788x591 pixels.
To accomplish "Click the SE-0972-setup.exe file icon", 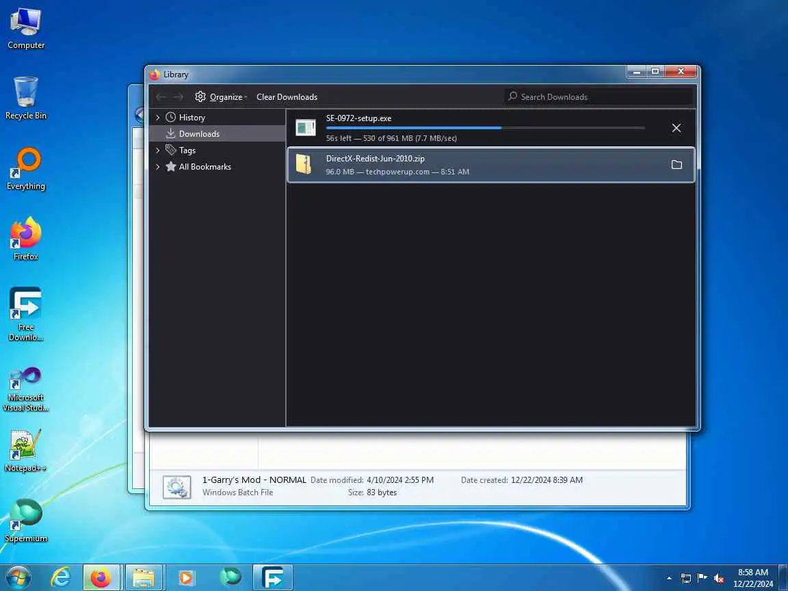I will pos(306,128).
